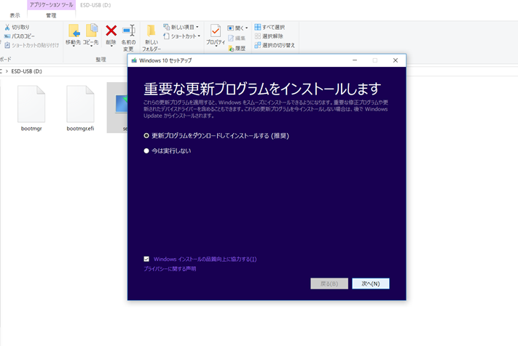Click the Edit (編集) ribbon icon
Viewport: 518px width, 346px height.
pos(231,39)
